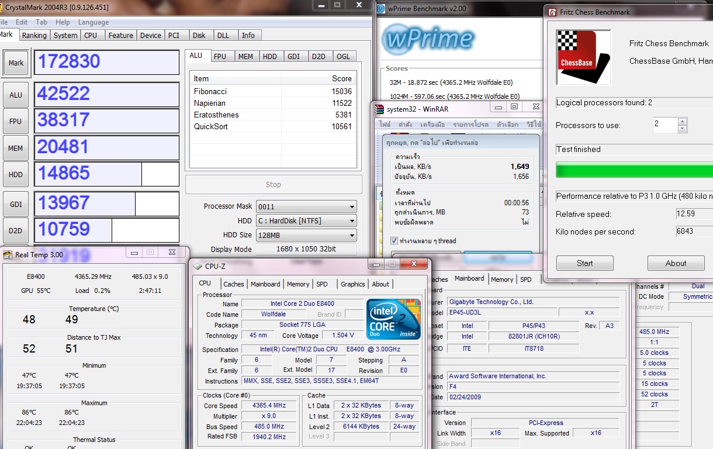
Task: Open the Memory tab in rear CPU-Z window
Action: pyautogui.click(x=502, y=279)
